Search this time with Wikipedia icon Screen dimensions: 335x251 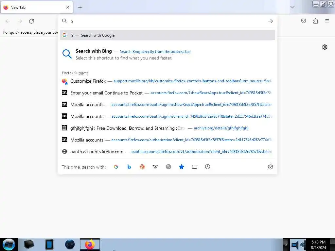coord(155,167)
